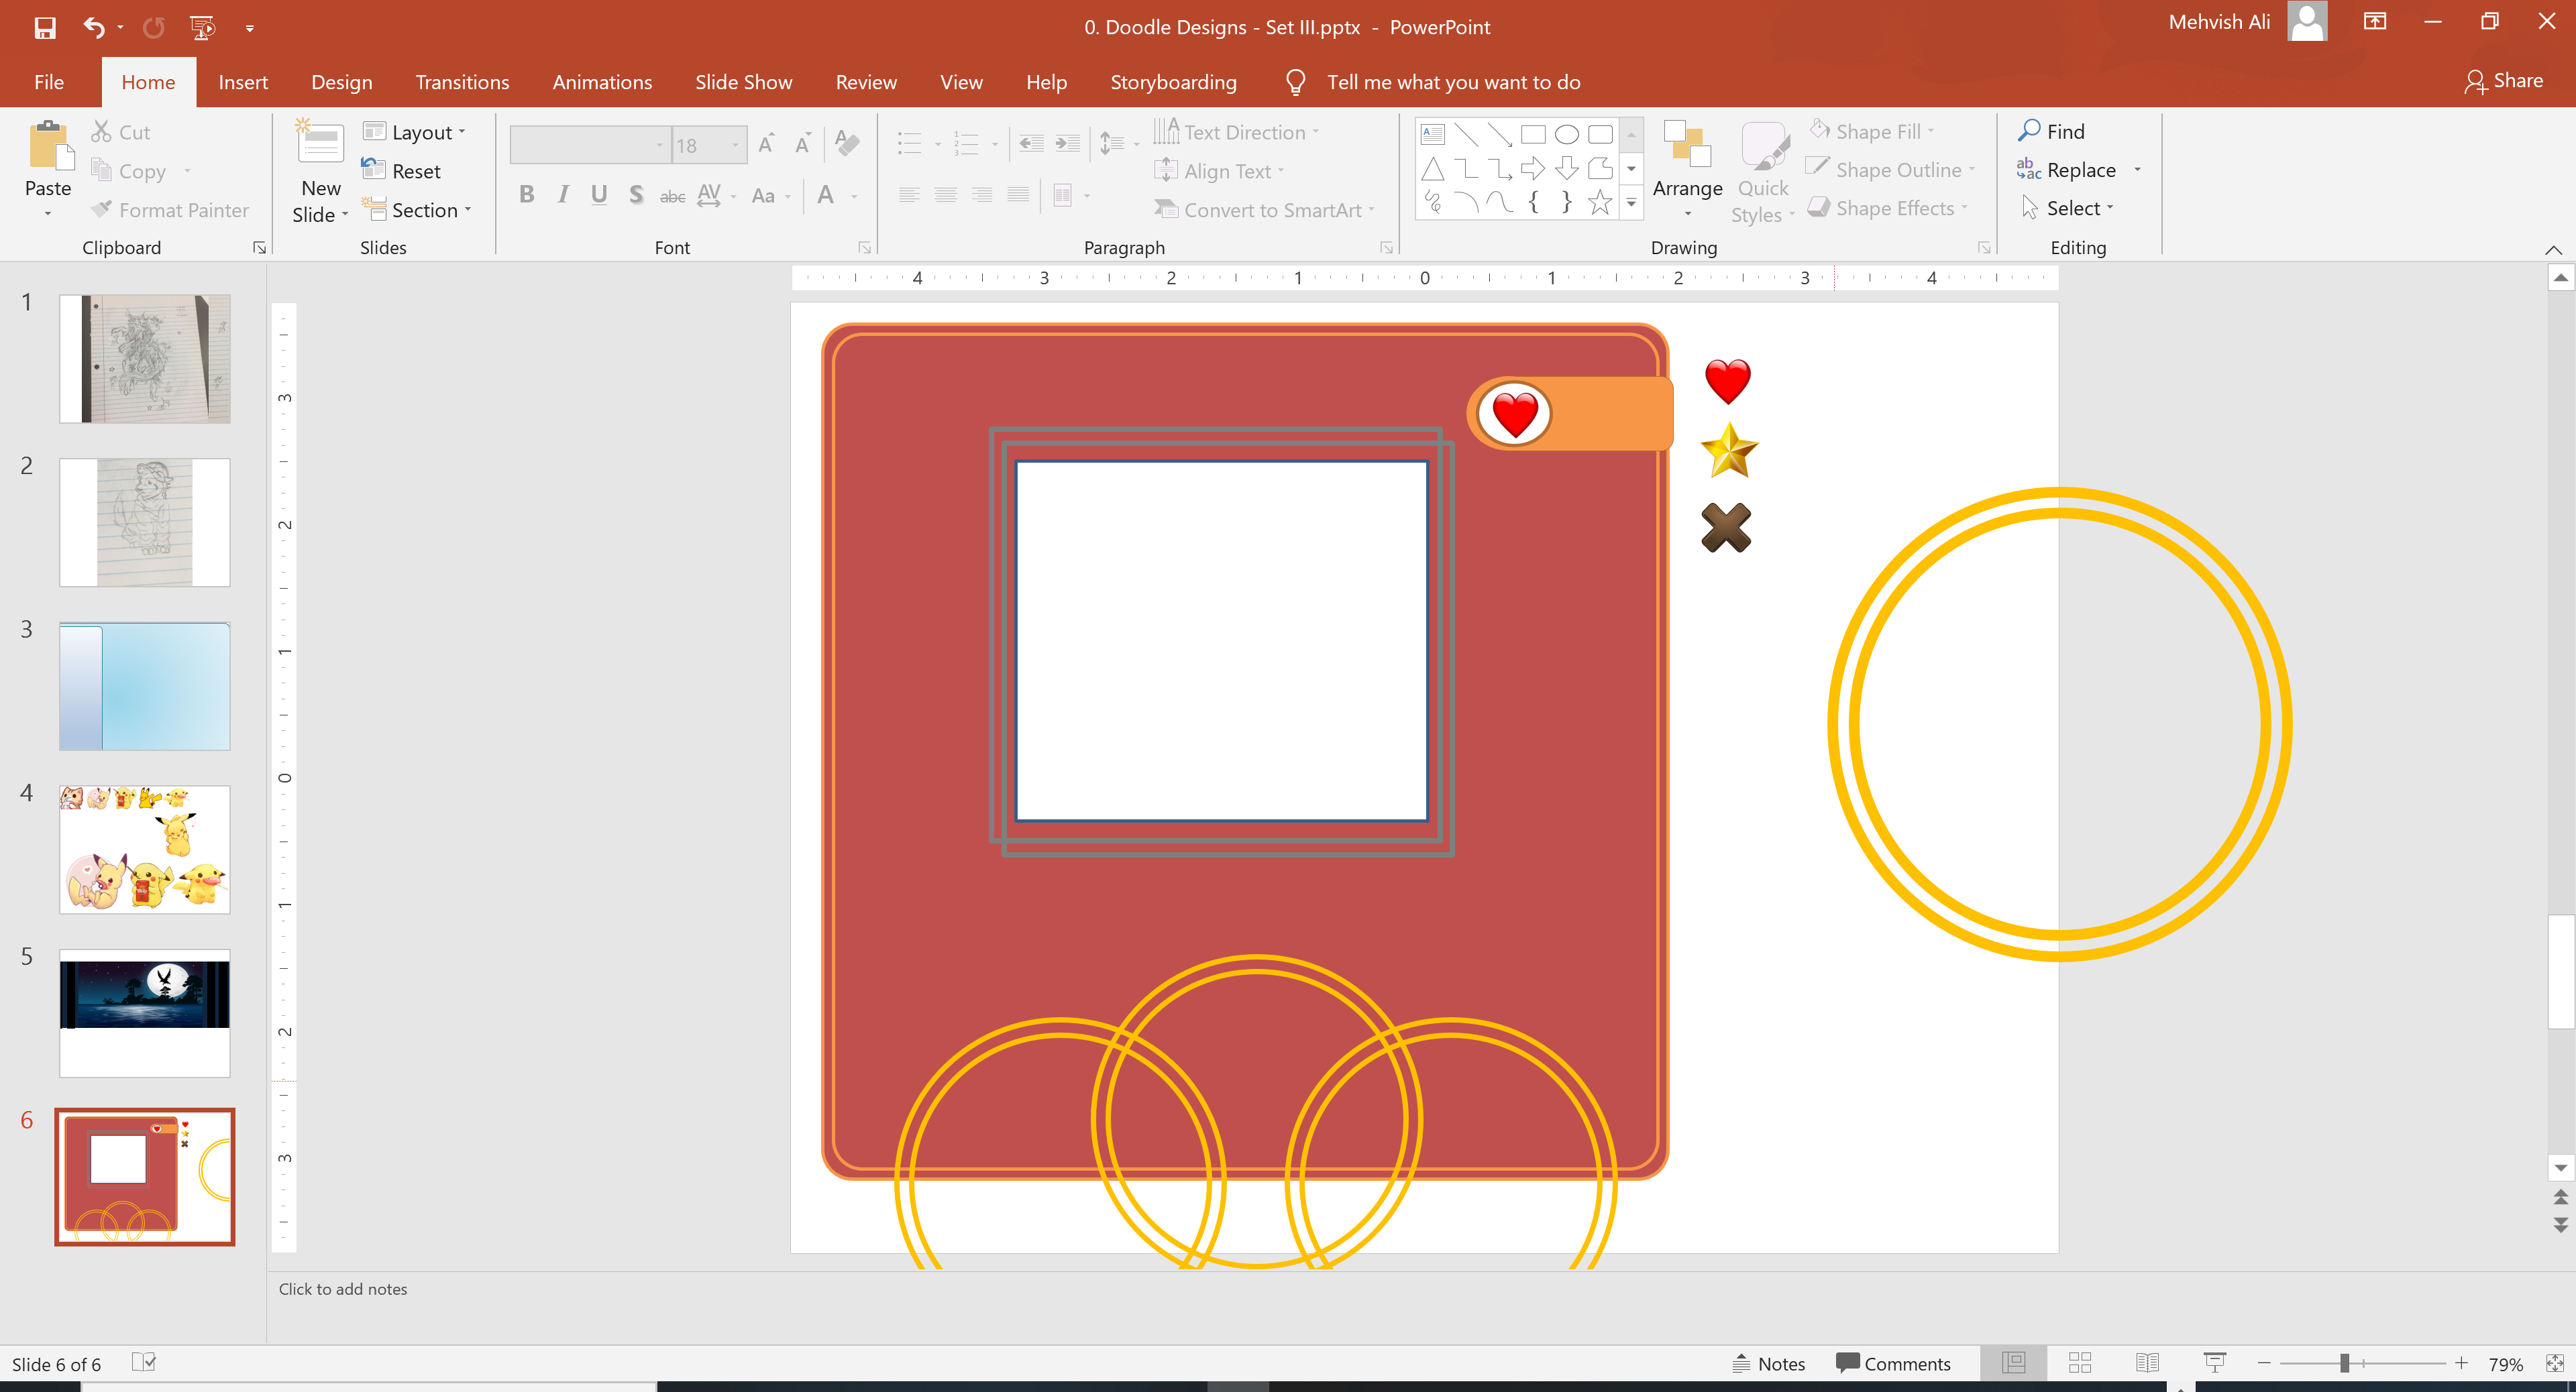Select slide 4 thumbnail with Pikachu images

[145, 850]
